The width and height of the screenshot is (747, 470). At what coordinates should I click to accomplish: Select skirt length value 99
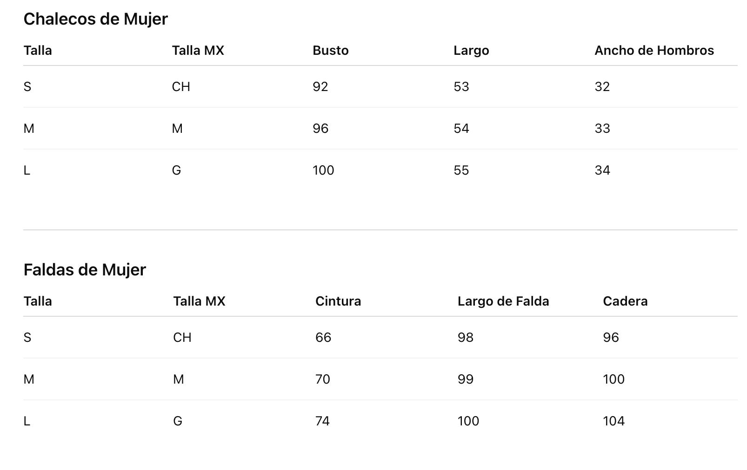[x=466, y=379]
